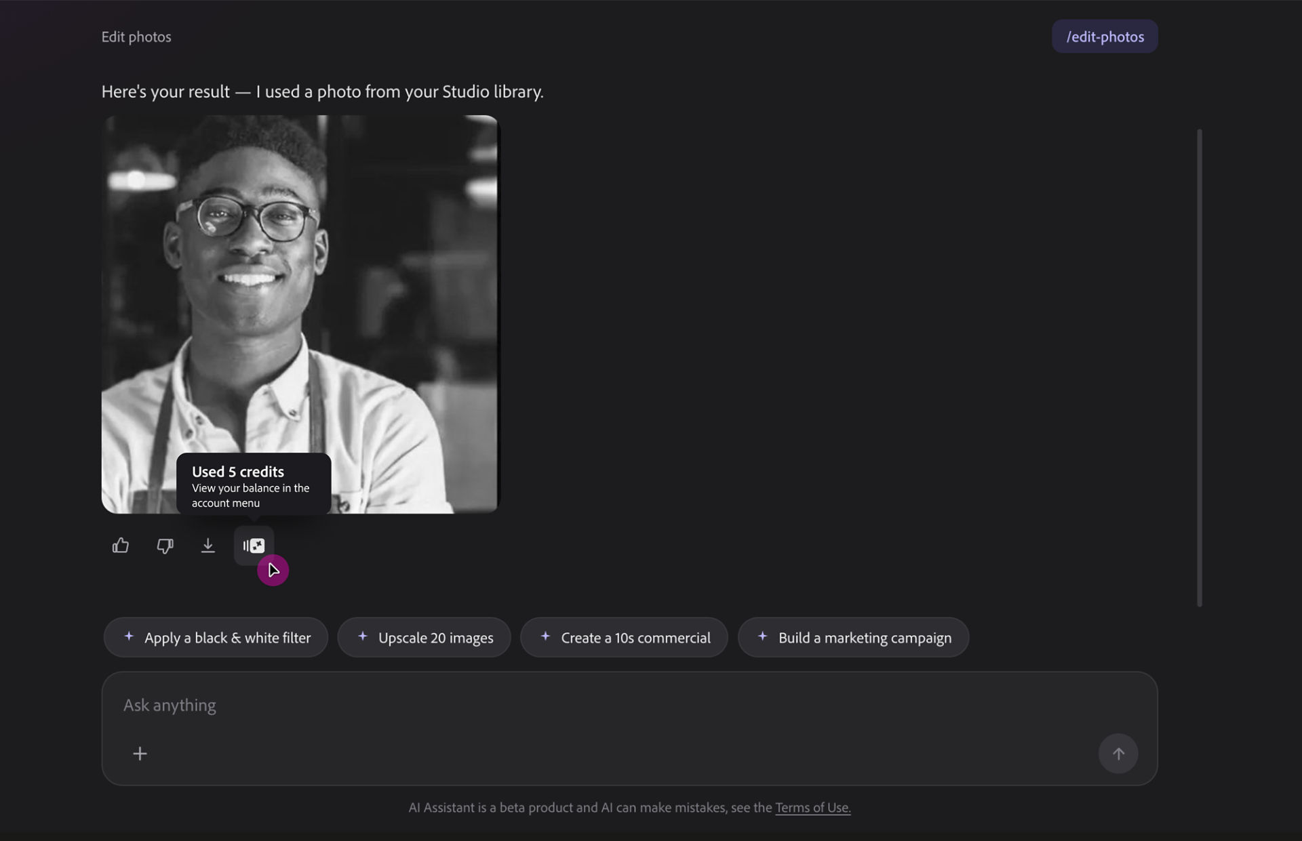The image size is (1302, 841).
Task: Click the plus attachment icon
Action: tap(140, 754)
